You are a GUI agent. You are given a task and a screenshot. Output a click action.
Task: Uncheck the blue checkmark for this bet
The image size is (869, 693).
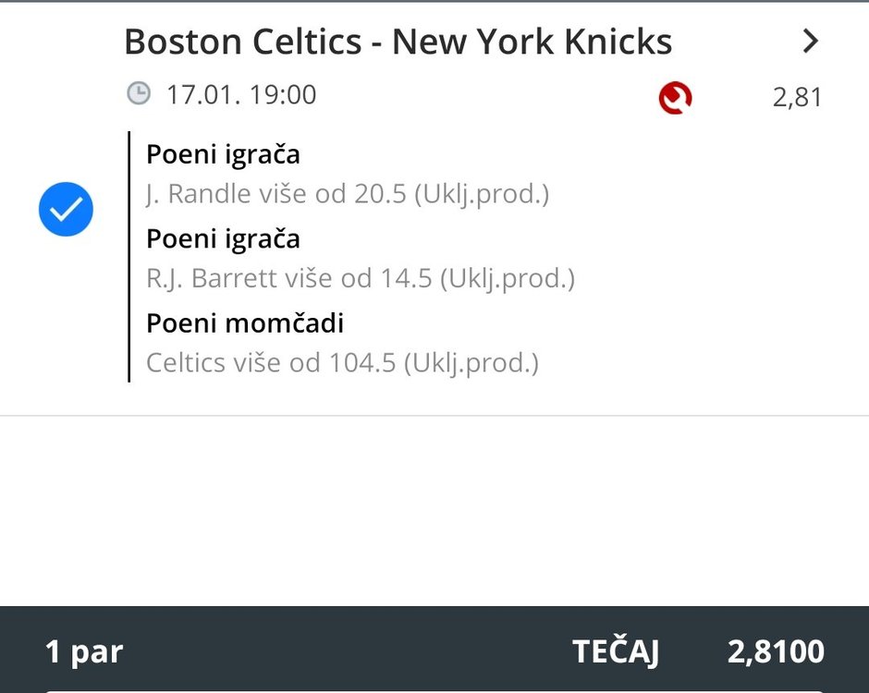(x=66, y=210)
